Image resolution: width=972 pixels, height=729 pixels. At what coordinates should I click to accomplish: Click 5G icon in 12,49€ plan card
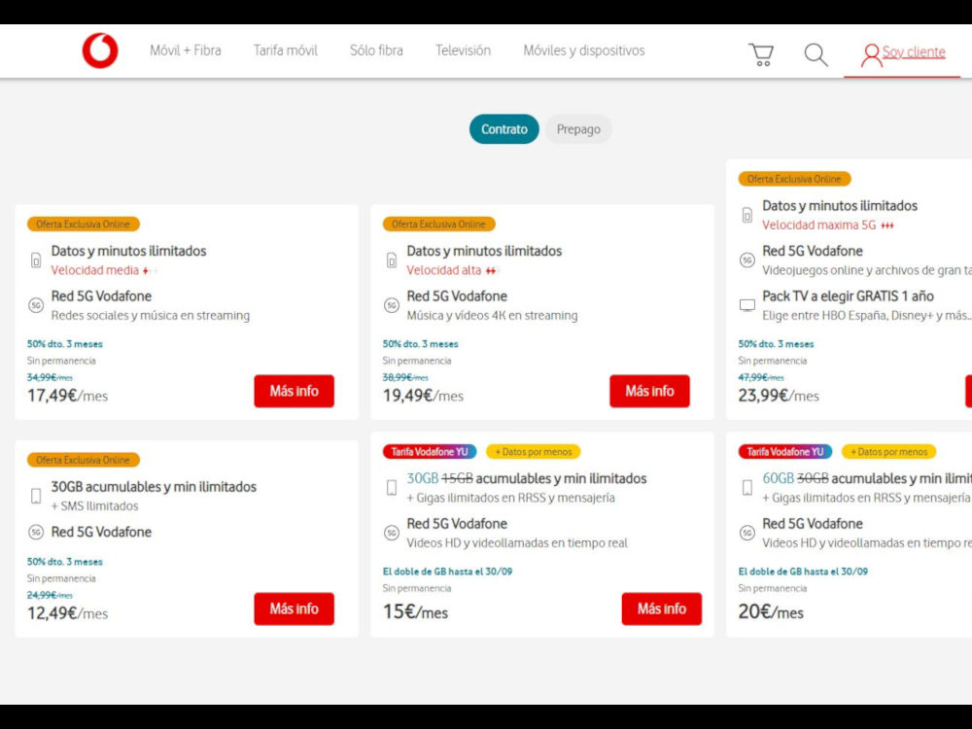[36, 532]
